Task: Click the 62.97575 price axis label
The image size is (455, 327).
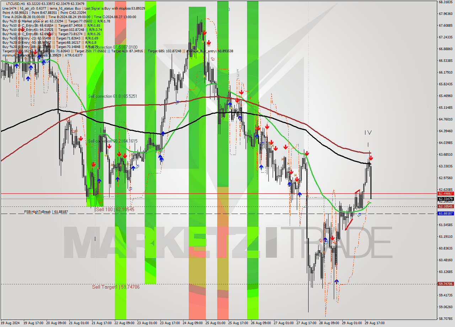Action: point(445,178)
